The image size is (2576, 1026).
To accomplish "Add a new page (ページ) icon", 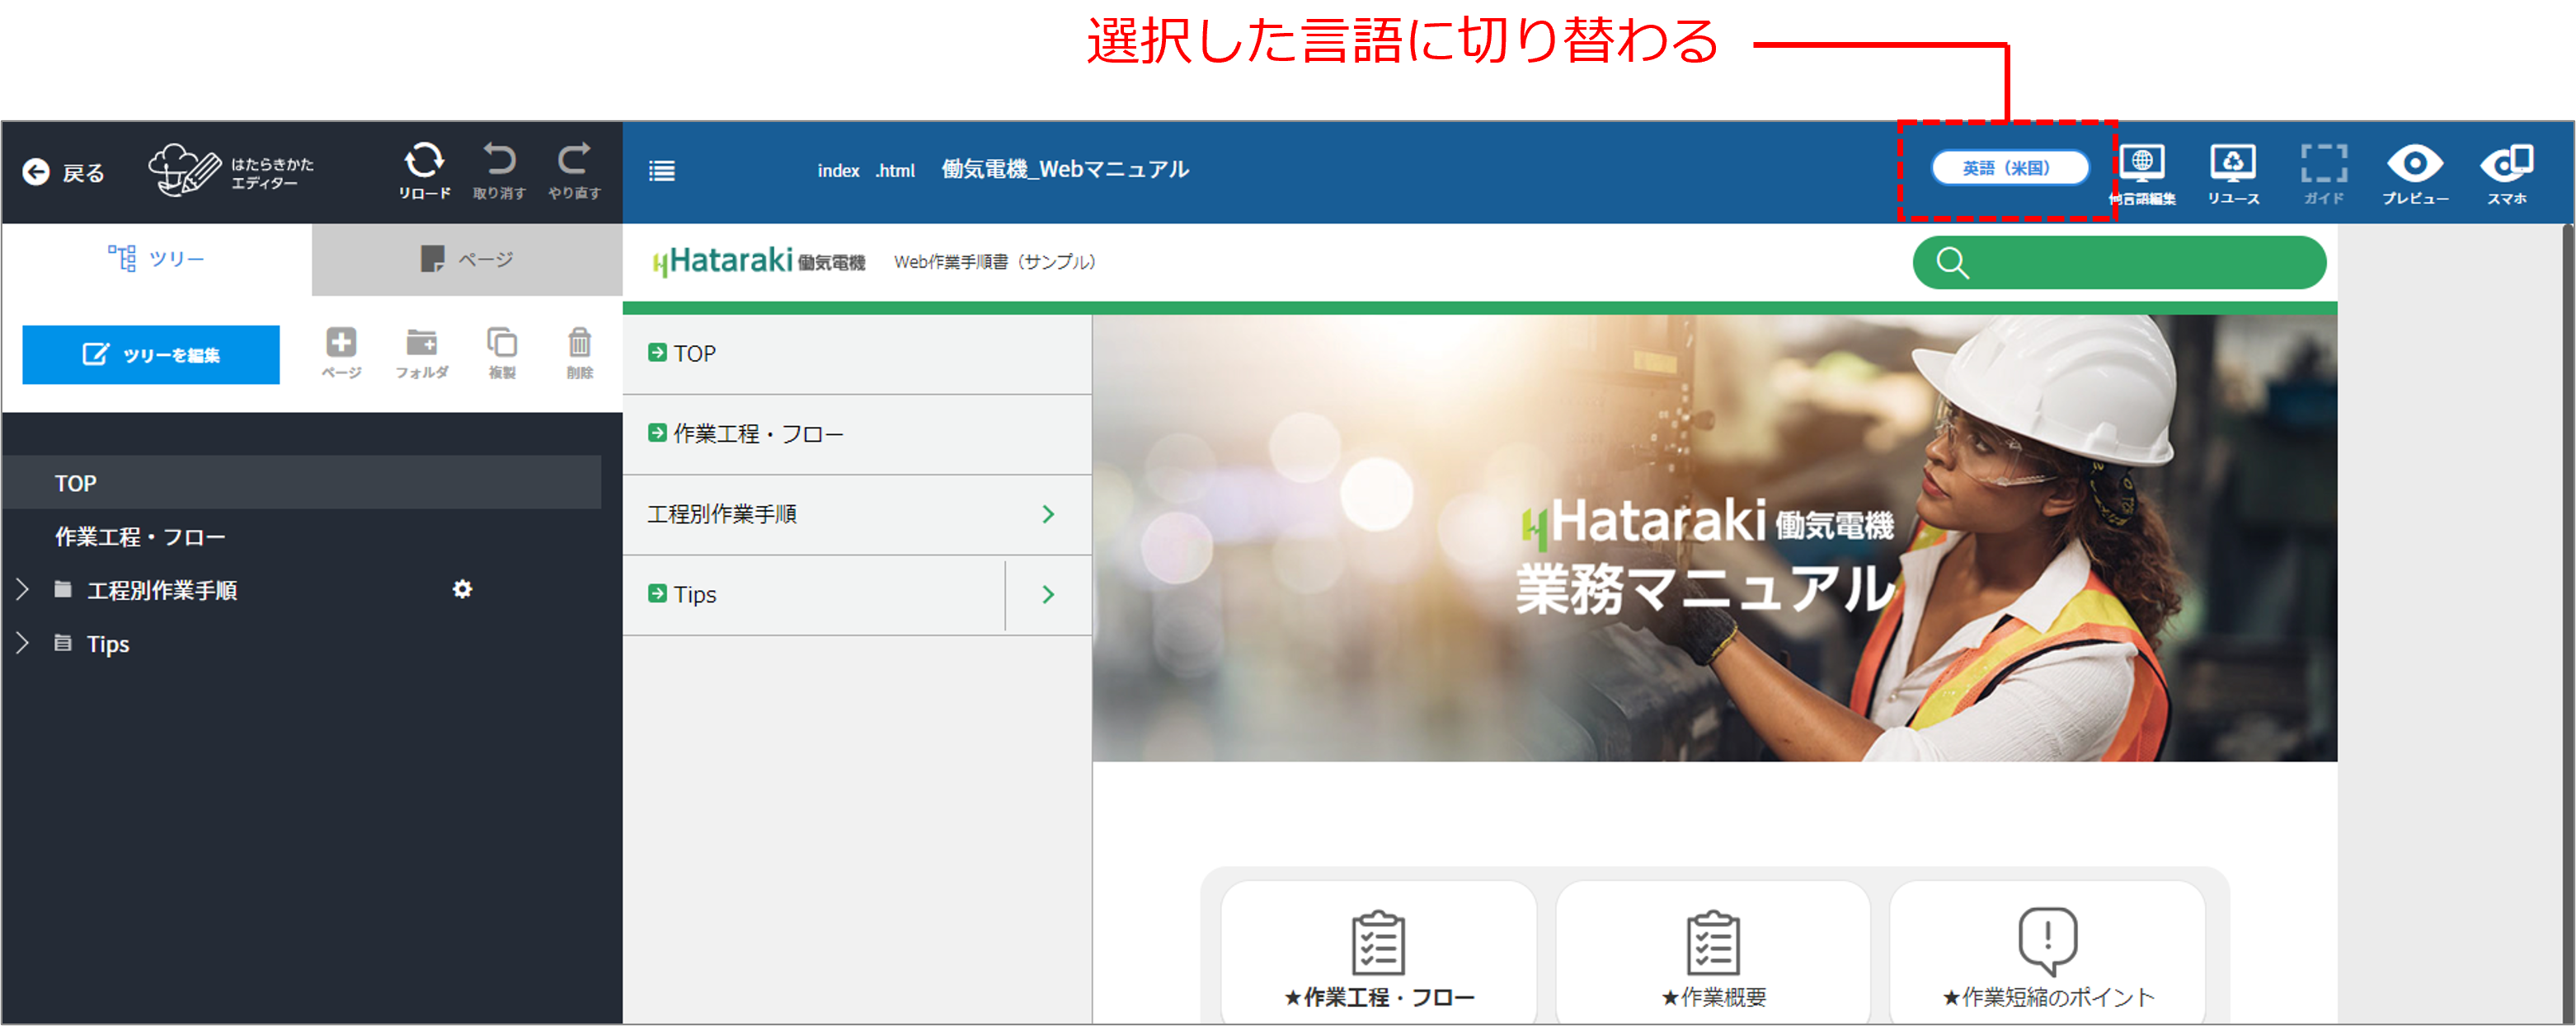I will [341, 344].
